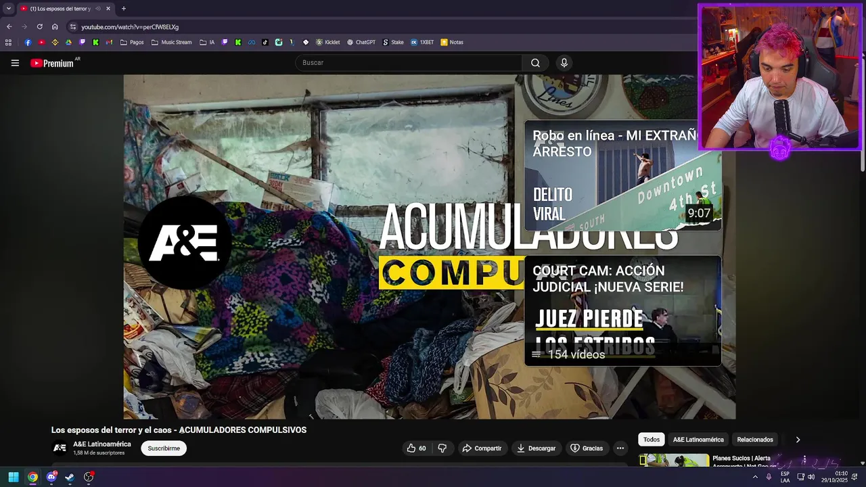Image resolution: width=866 pixels, height=487 pixels.
Task: Open 'Planes Sucios' recommended video thumbnail
Action: click(675, 461)
